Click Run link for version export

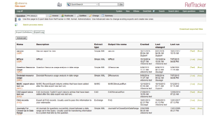point(200,51)
